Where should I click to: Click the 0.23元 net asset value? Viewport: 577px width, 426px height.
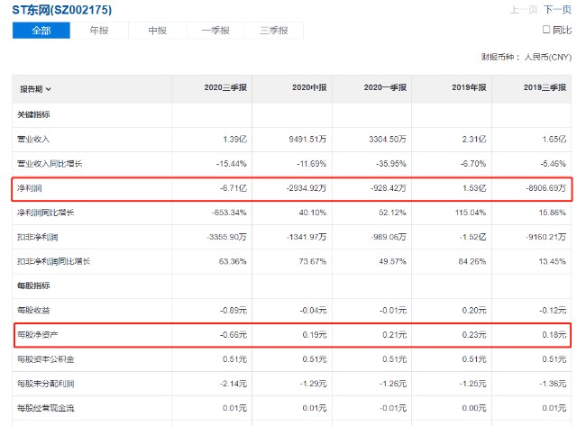point(474,335)
